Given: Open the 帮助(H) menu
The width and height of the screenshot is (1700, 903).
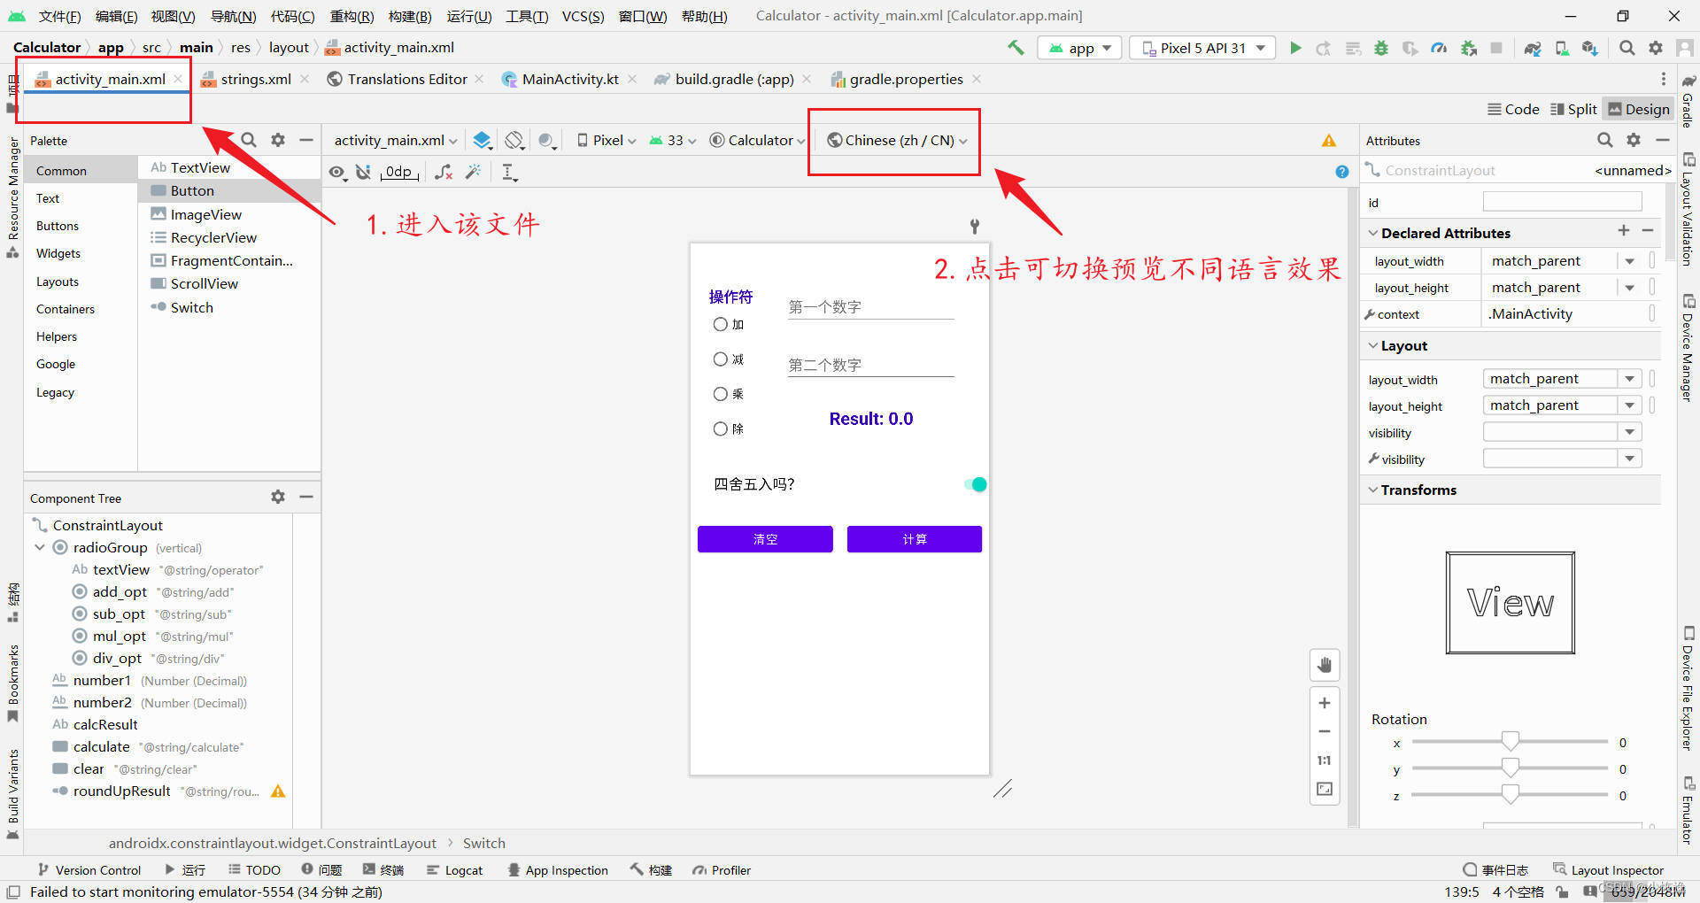Looking at the screenshot, I should (704, 15).
